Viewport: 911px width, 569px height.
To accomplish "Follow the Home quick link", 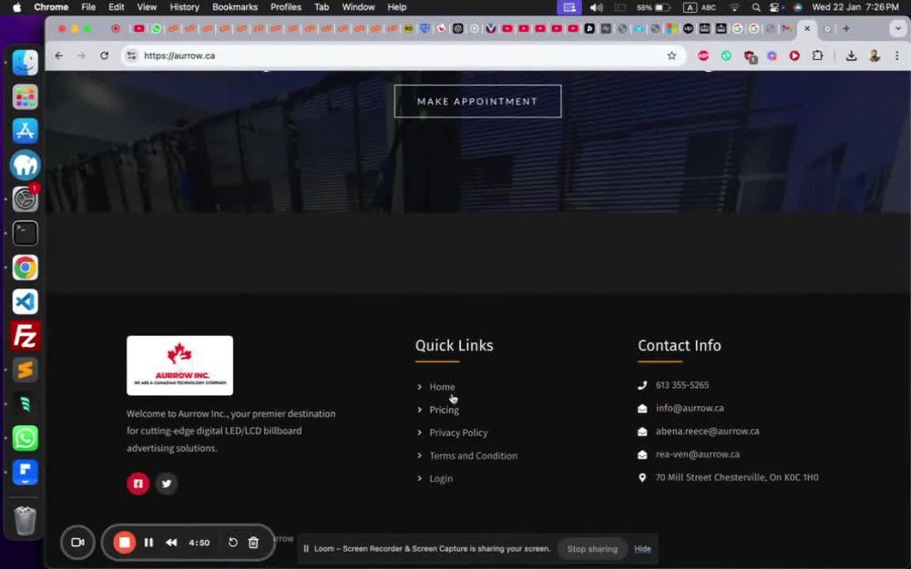I will pos(442,387).
